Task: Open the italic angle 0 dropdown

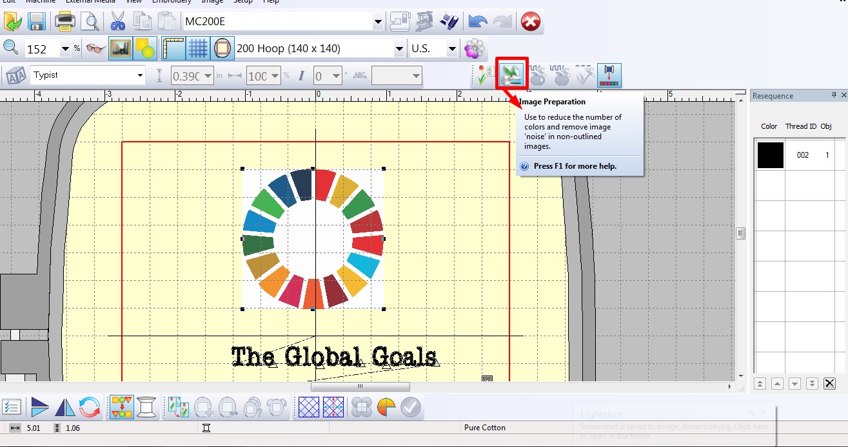Action: 336,77
